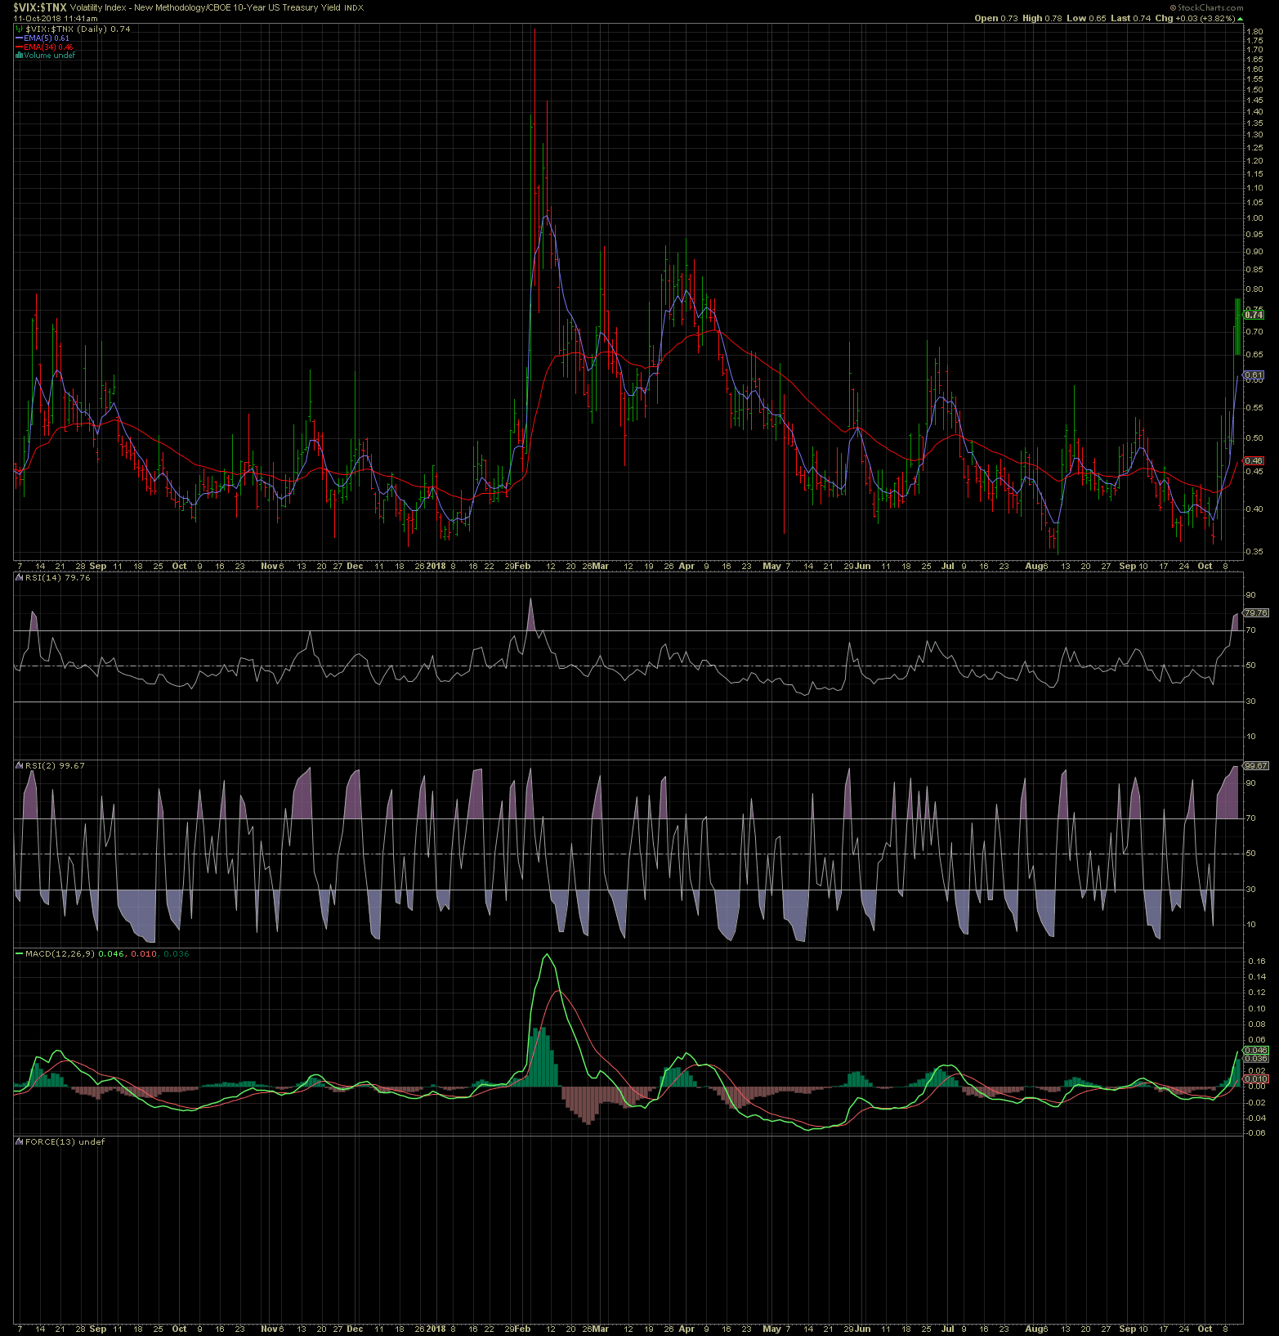Click the RSI(14) indicator panel icon
The image size is (1279, 1336).
point(20,578)
